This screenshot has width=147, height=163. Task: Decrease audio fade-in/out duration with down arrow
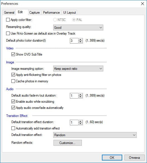click(x=80, y=97)
